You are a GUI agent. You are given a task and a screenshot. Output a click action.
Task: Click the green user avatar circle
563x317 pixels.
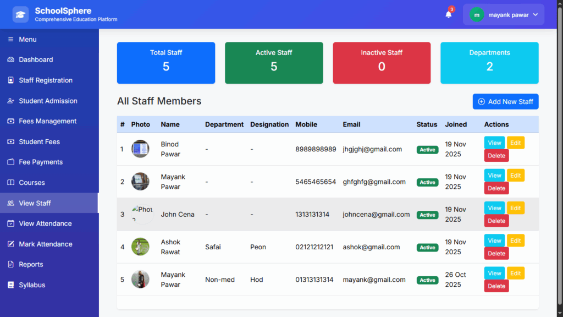pos(476,15)
